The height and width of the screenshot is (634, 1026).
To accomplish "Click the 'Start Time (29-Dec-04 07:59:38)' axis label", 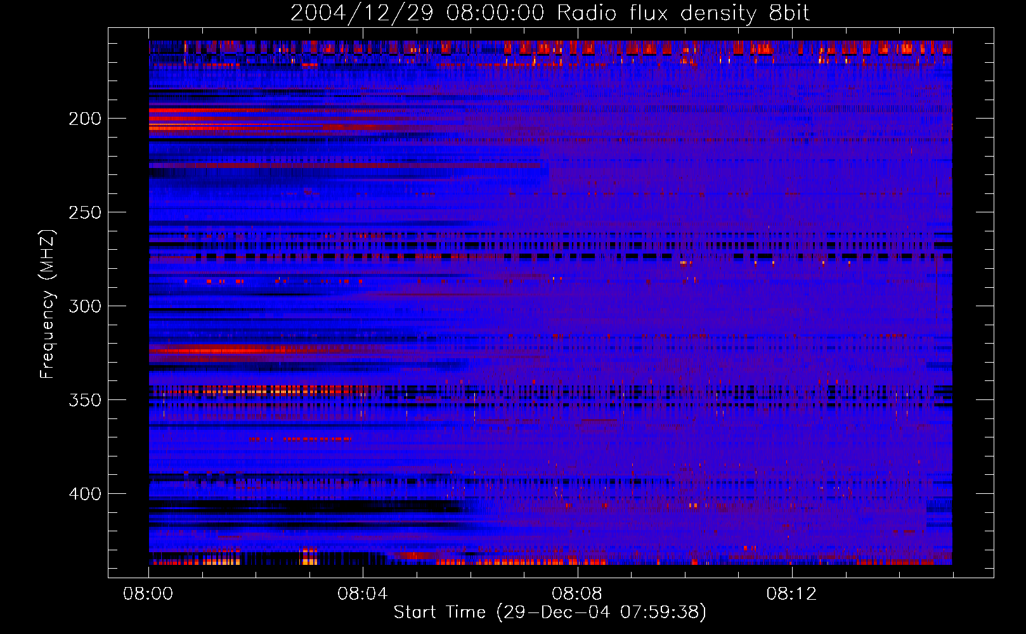I will click(550, 612).
